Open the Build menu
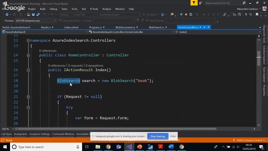 43,9
